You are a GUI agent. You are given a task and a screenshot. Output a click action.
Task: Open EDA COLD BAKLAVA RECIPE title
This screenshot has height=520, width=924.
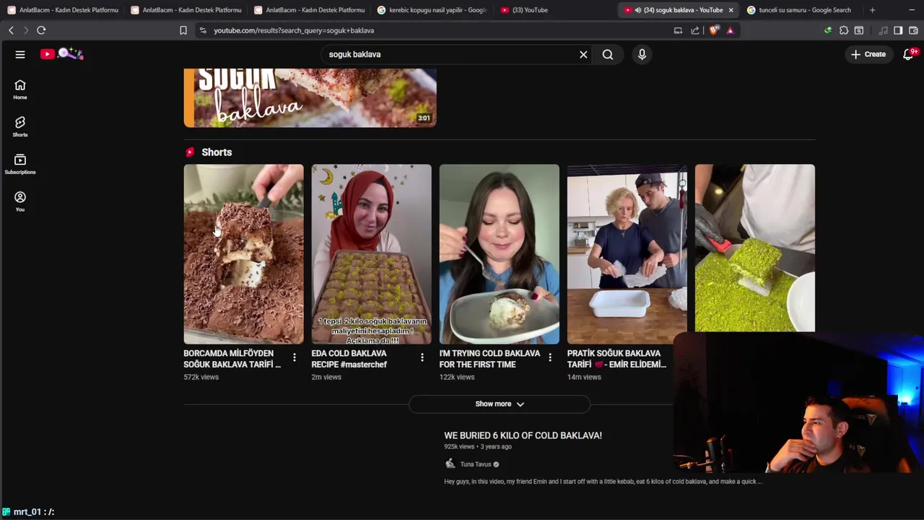click(349, 359)
